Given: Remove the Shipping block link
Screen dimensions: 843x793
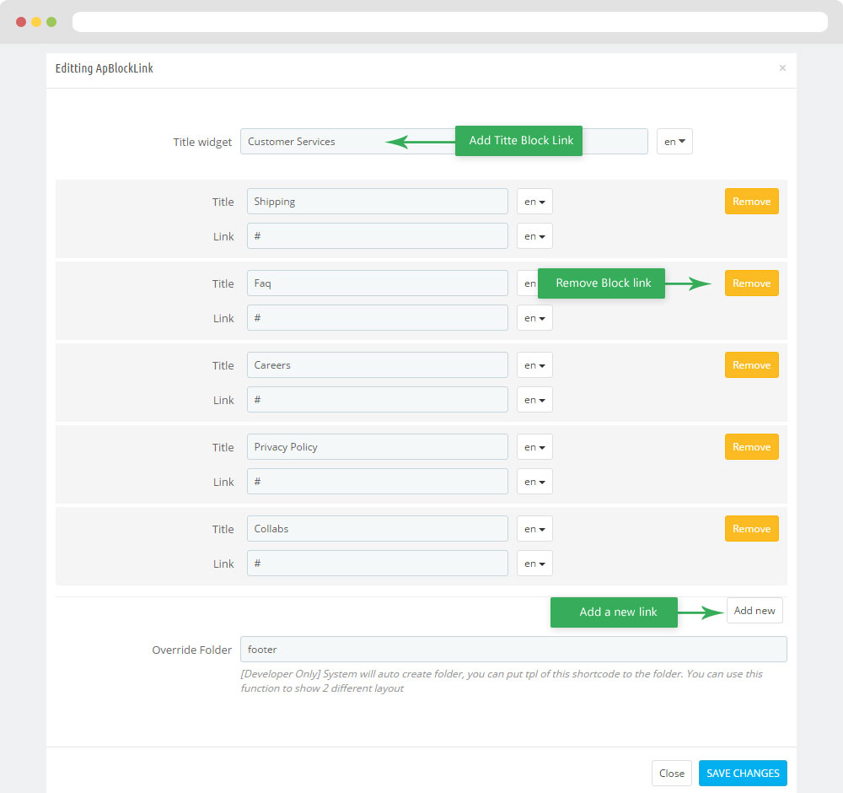Looking at the screenshot, I should click(752, 202).
